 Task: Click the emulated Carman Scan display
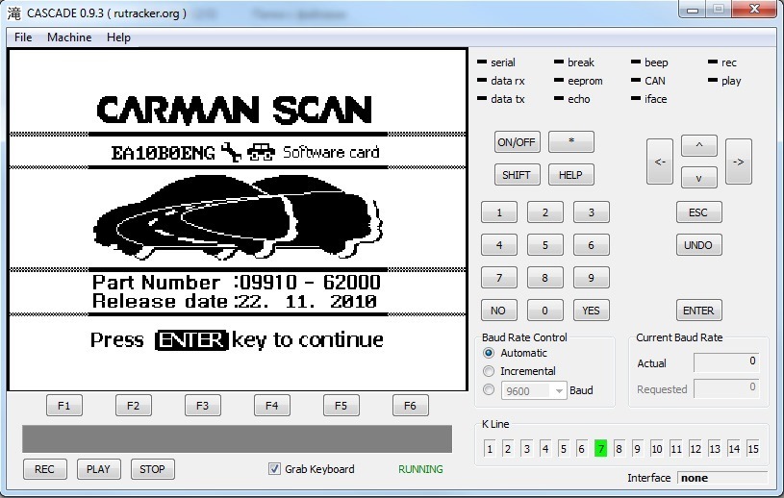[238, 220]
